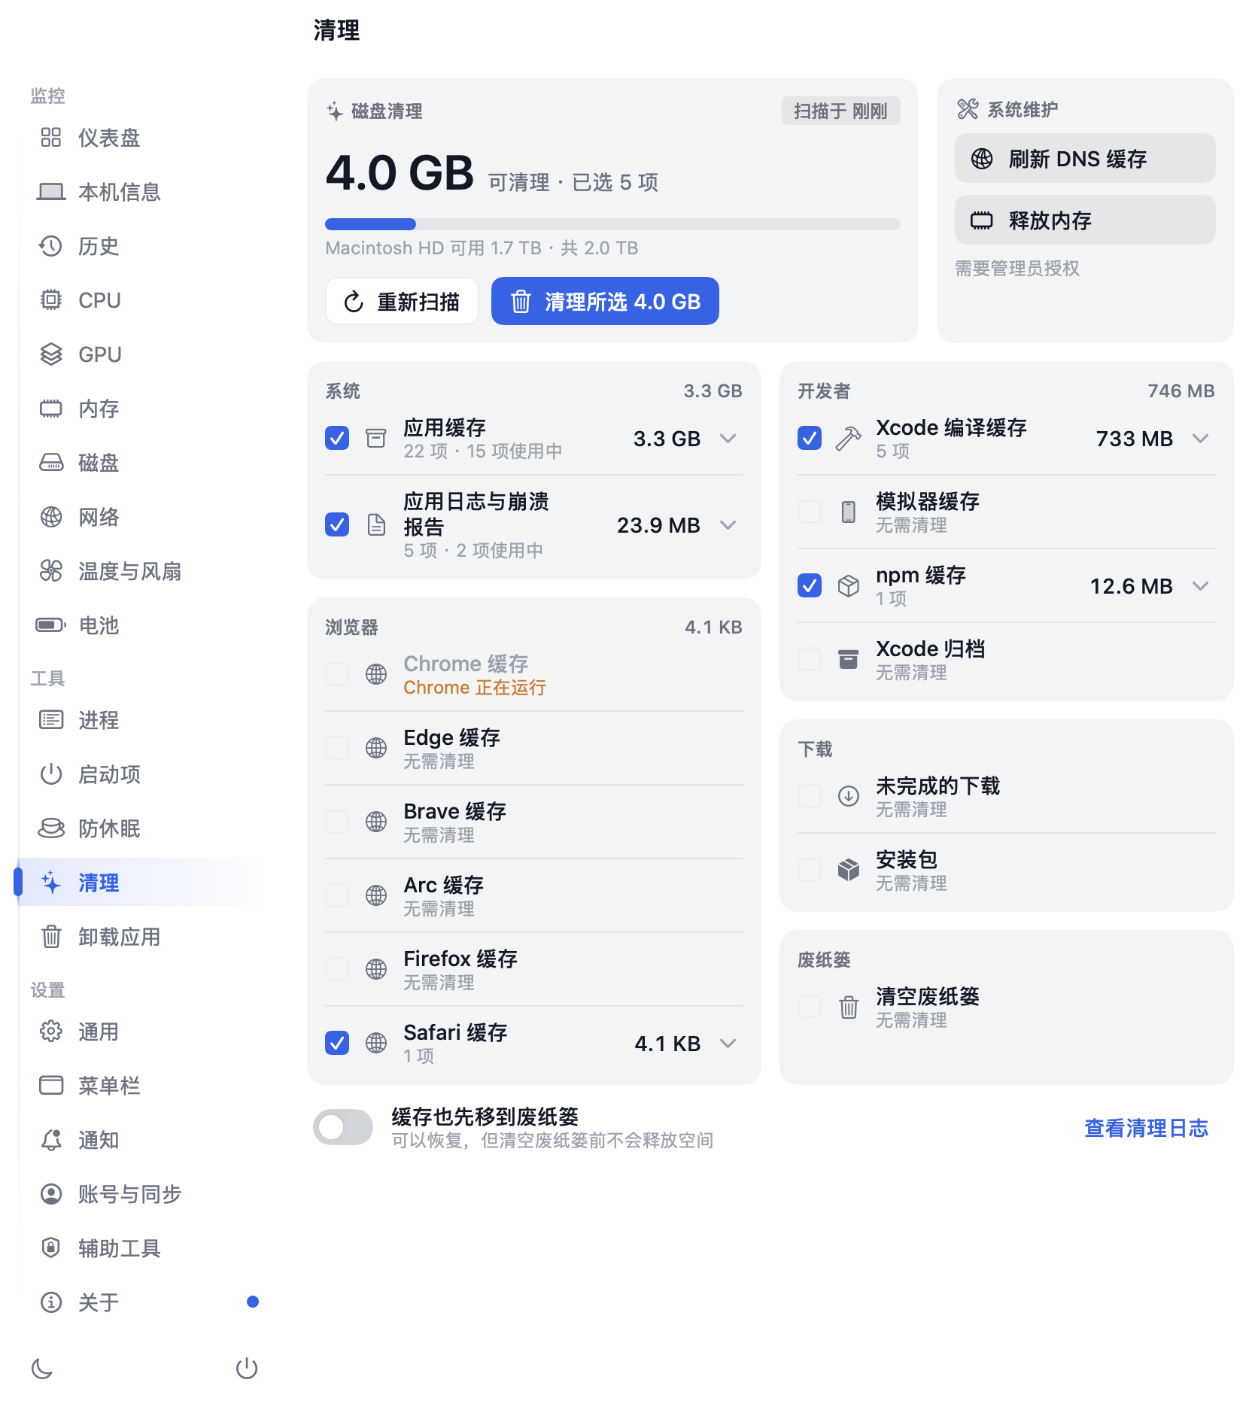Click the 历史 clock icon
Viewport: 1252px width, 1410px height.
(51, 246)
